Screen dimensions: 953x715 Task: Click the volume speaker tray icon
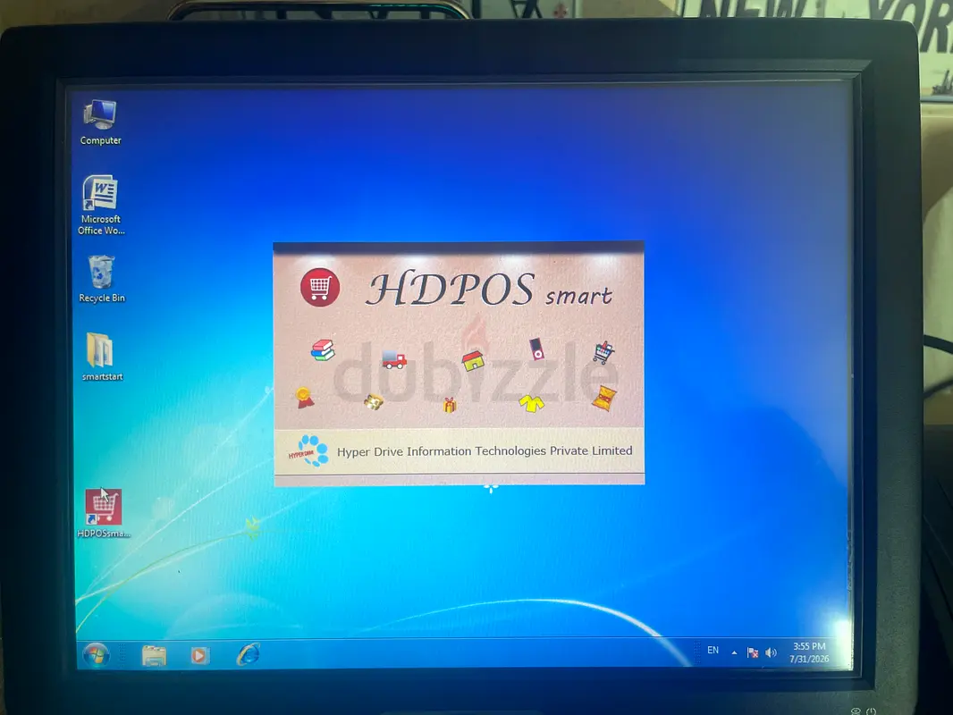(x=771, y=652)
